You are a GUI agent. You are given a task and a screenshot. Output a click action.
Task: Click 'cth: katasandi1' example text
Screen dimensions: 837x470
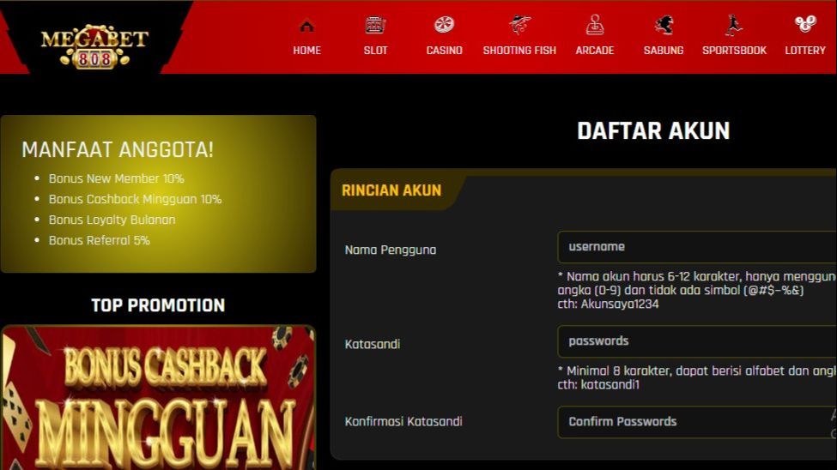point(598,384)
